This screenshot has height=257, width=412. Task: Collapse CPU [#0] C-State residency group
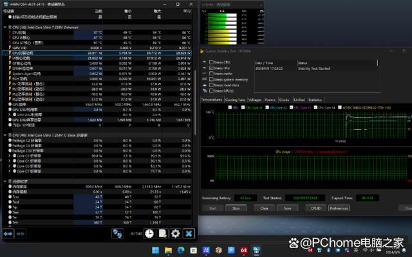coord(5,136)
